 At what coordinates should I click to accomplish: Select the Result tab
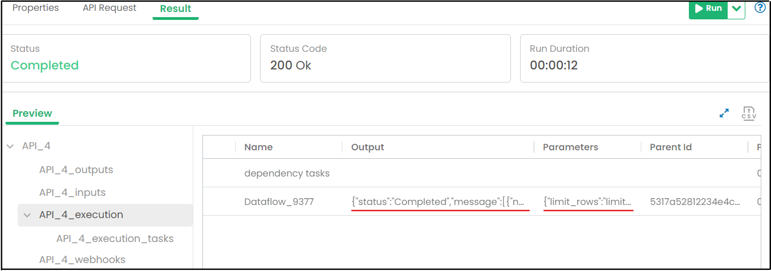click(176, 9)
